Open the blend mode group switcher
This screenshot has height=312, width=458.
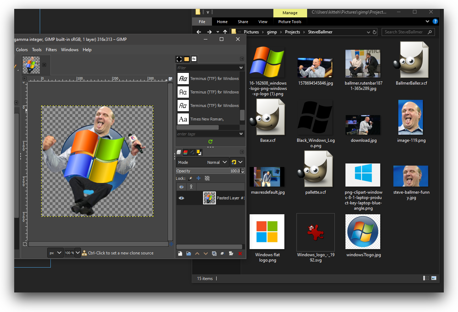click(237, 162)
